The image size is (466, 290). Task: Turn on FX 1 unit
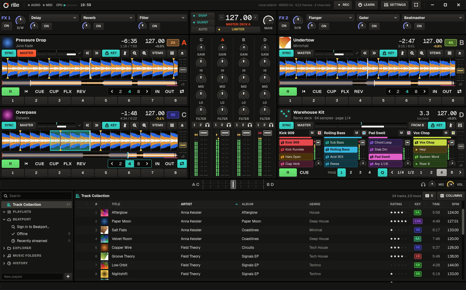coord(6,26)
